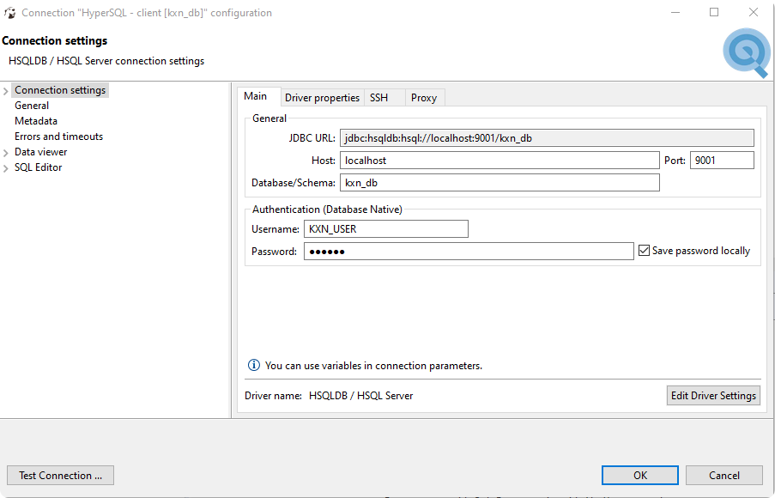Switch to the Proxy tab
This screenshot has height=498, width=775.
(x=425, y=98)
